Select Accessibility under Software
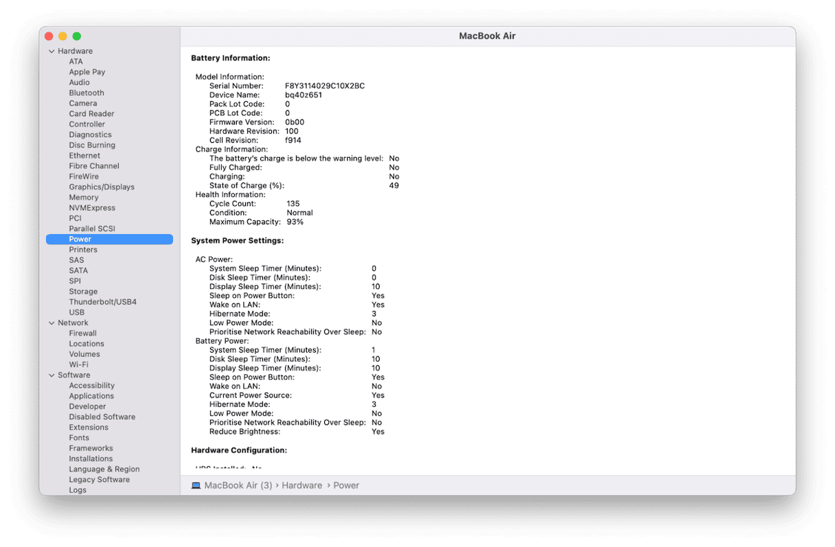835x547 pixels. (x=92, y=386)
